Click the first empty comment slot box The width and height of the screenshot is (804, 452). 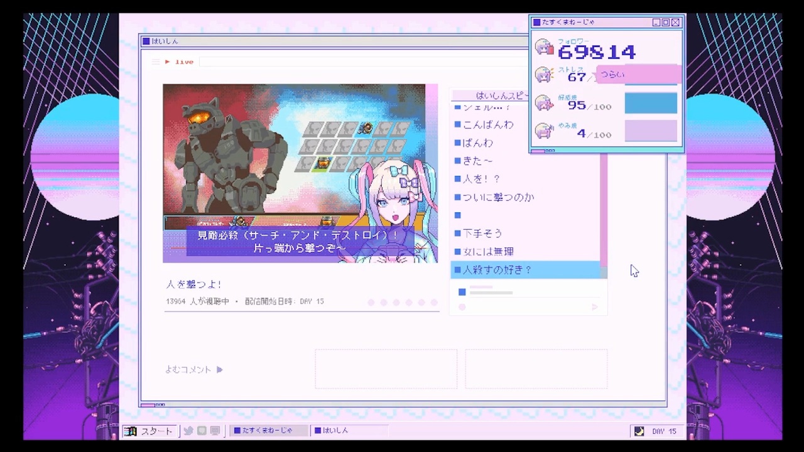[386, 369]
